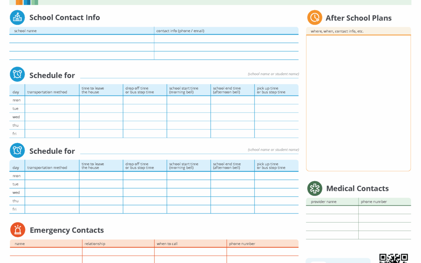Click mon transportation method cell in the first Schedule table
Screen dimensions: 421x263
(52, 100)
